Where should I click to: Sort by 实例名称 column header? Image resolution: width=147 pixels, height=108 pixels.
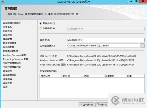tap(51, 76)
